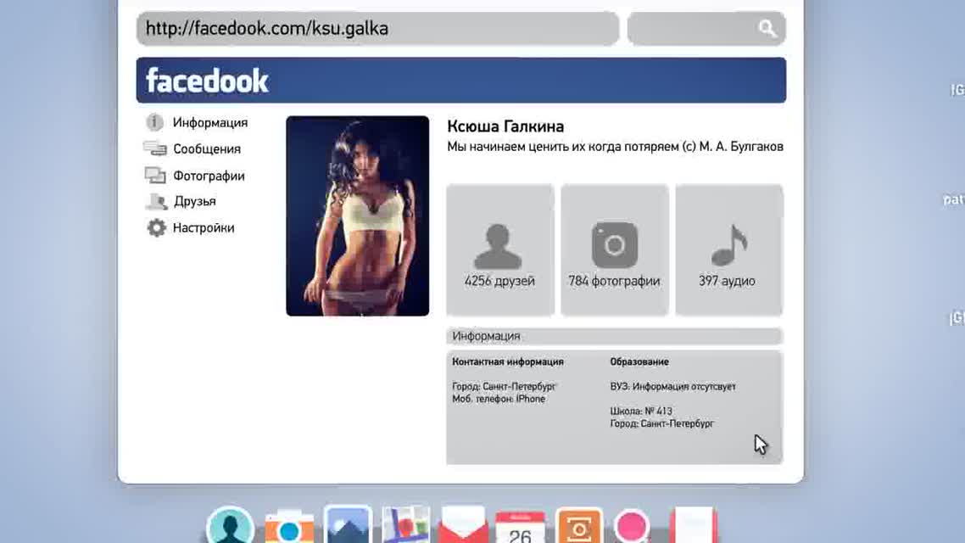The height and width of the screenshot is (543, 965).
Task: Open Фотографии menu item
Action: click(209, 176)
